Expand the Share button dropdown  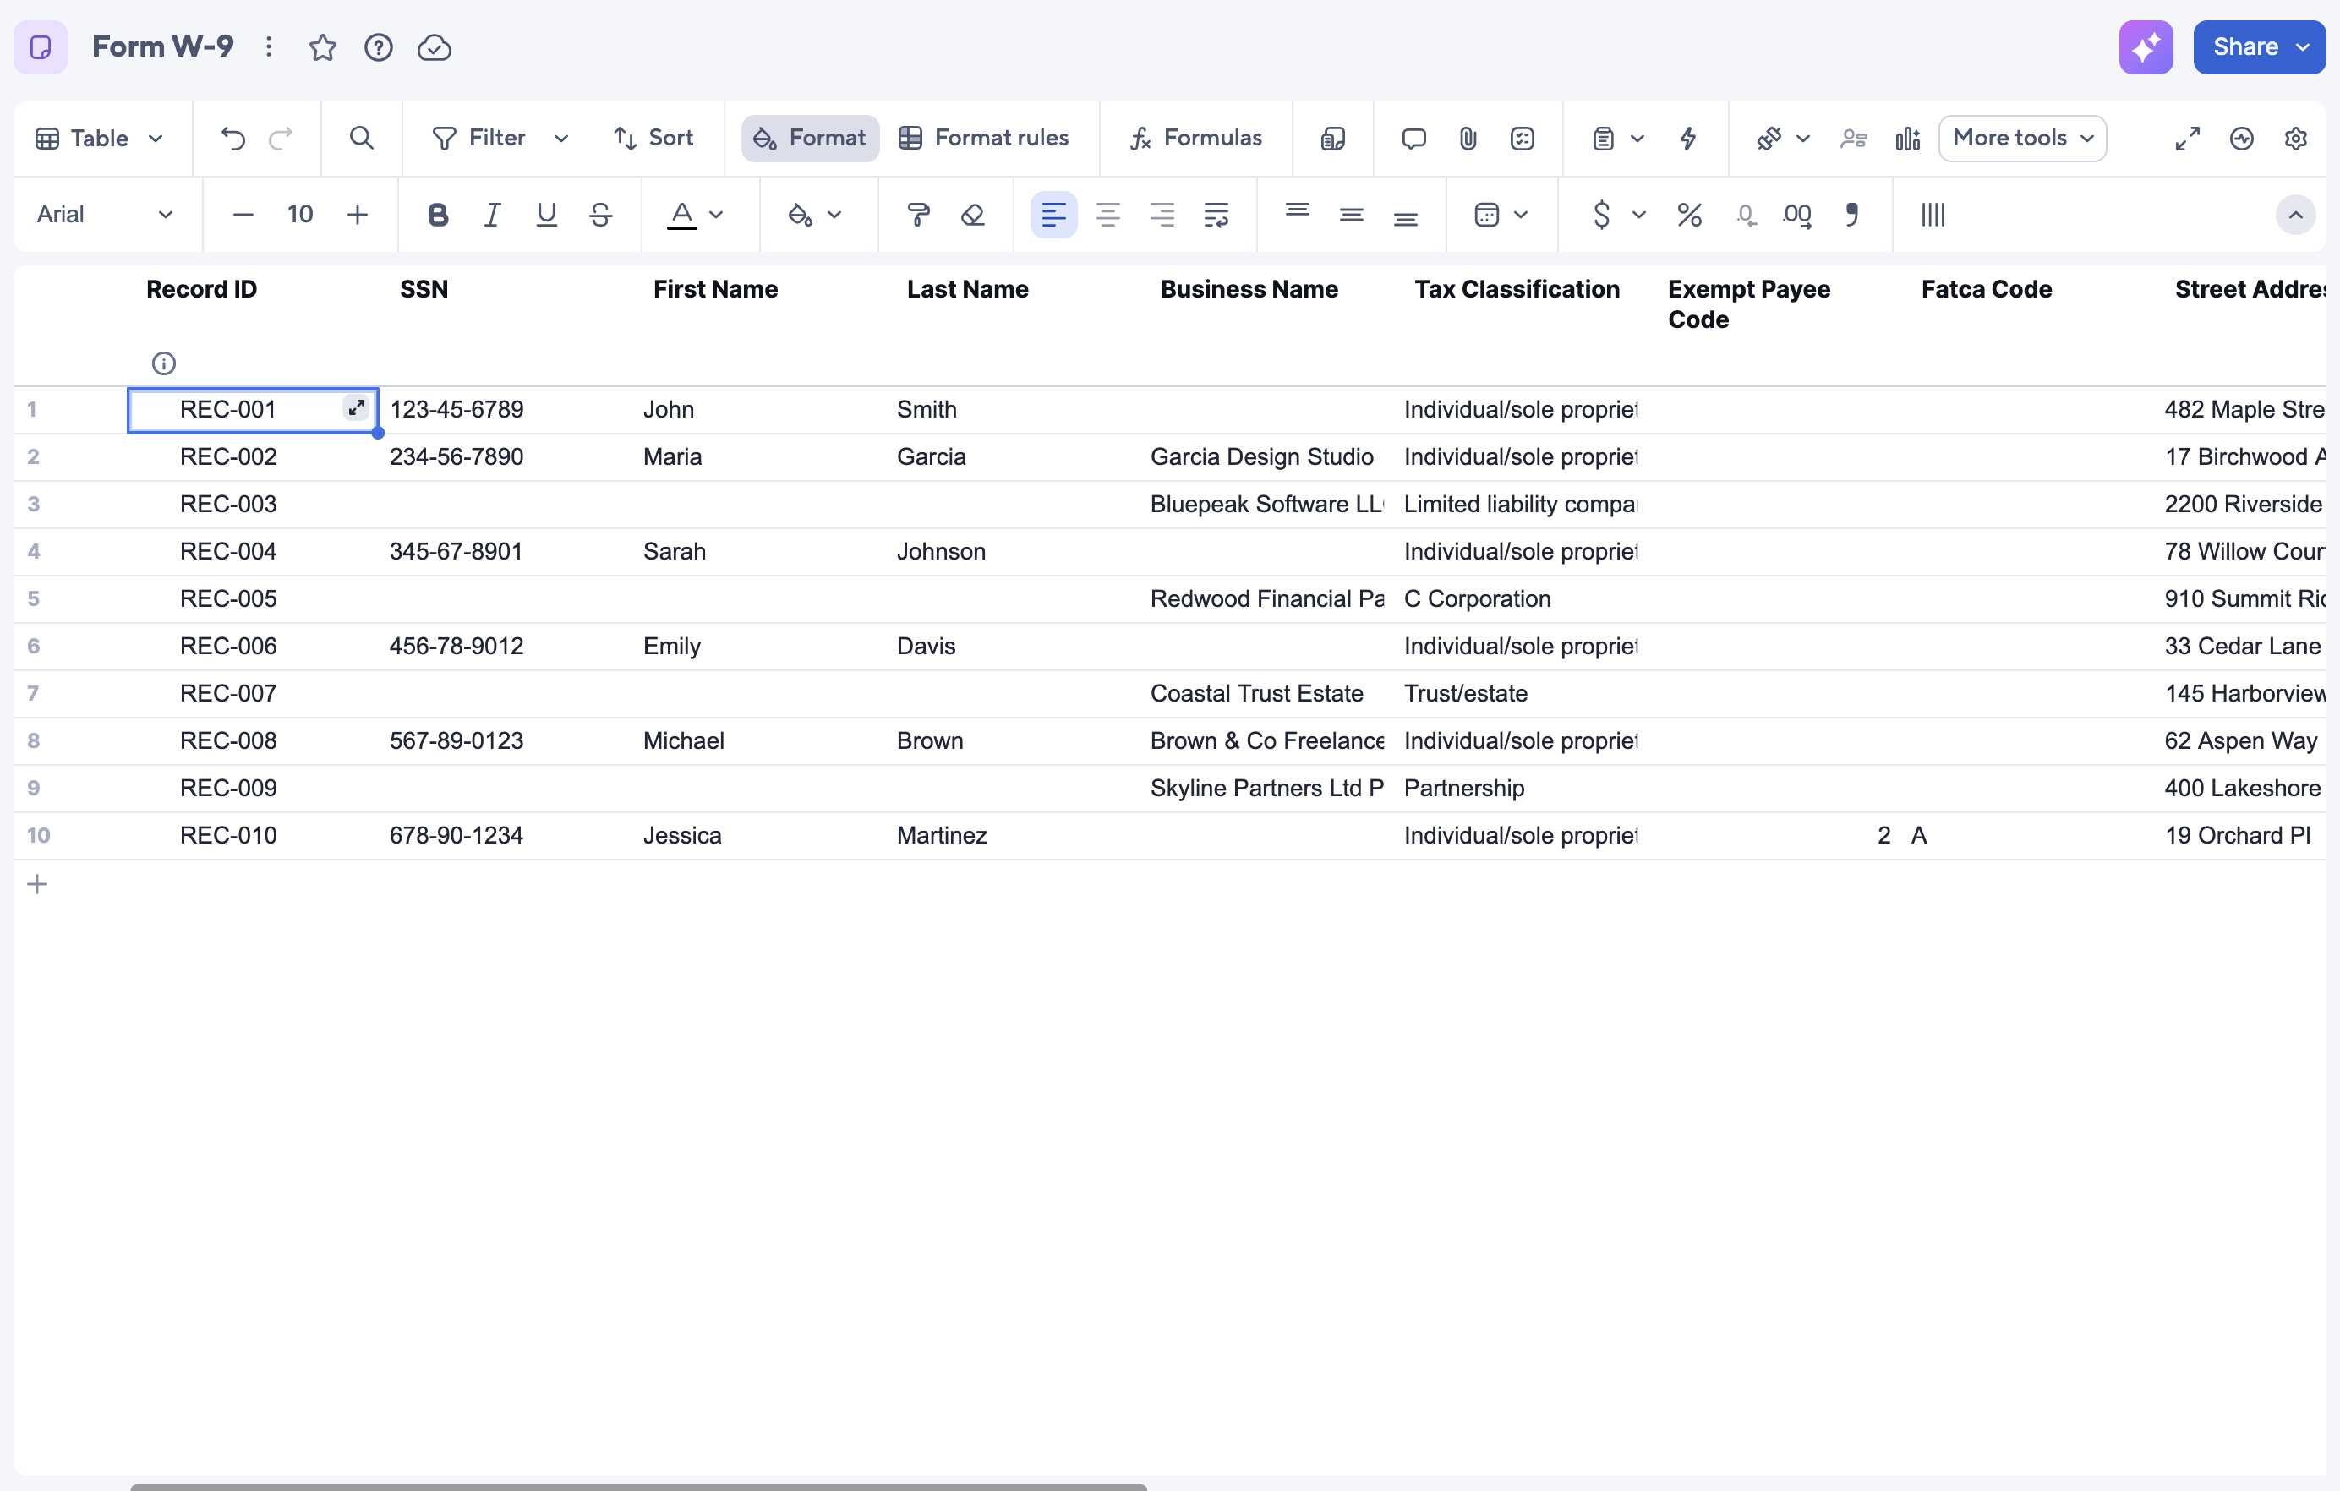(2302, 46)
